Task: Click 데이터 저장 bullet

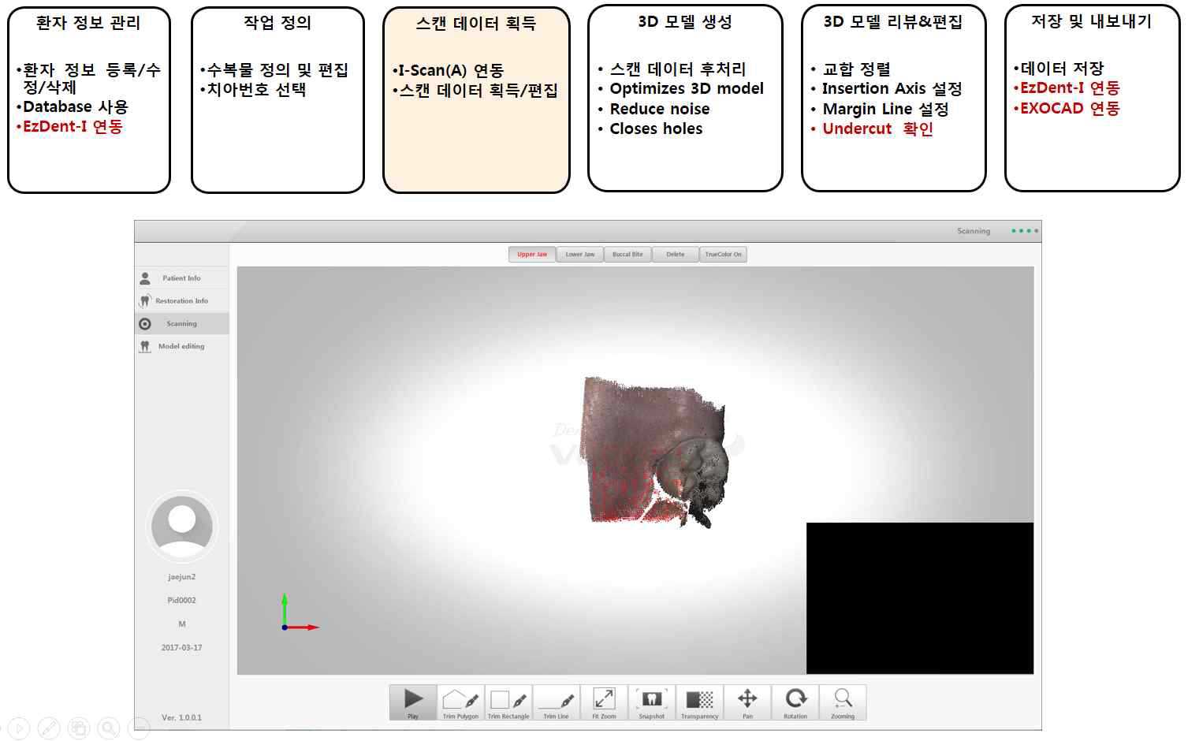Action: click(1062, 69)
